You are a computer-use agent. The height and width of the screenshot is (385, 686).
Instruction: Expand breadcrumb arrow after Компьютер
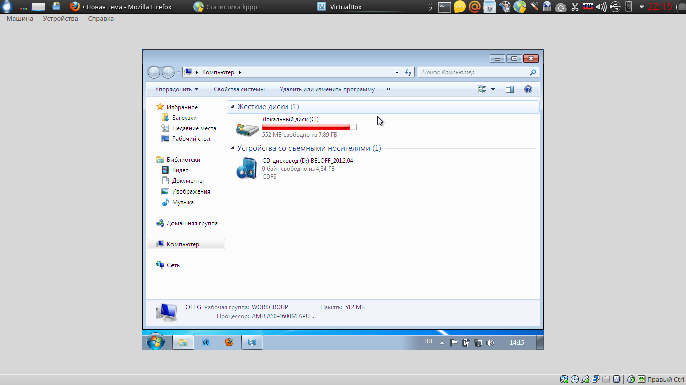coord(240,72)
